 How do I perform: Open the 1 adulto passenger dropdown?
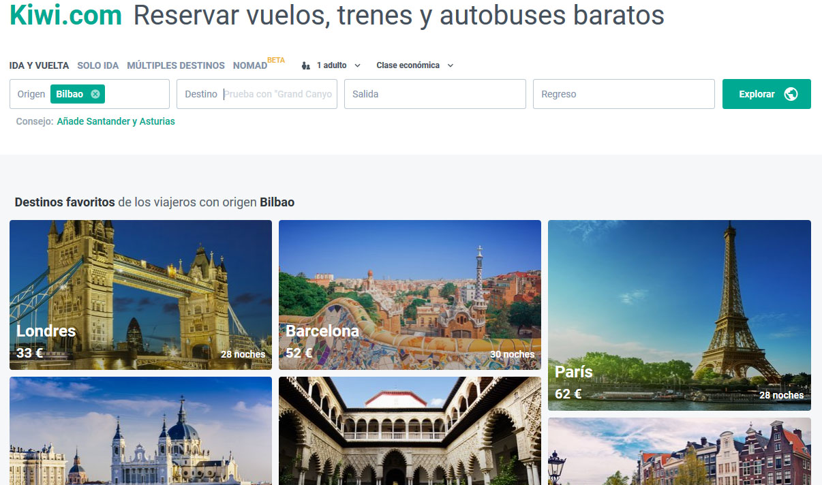coord(338,65)
